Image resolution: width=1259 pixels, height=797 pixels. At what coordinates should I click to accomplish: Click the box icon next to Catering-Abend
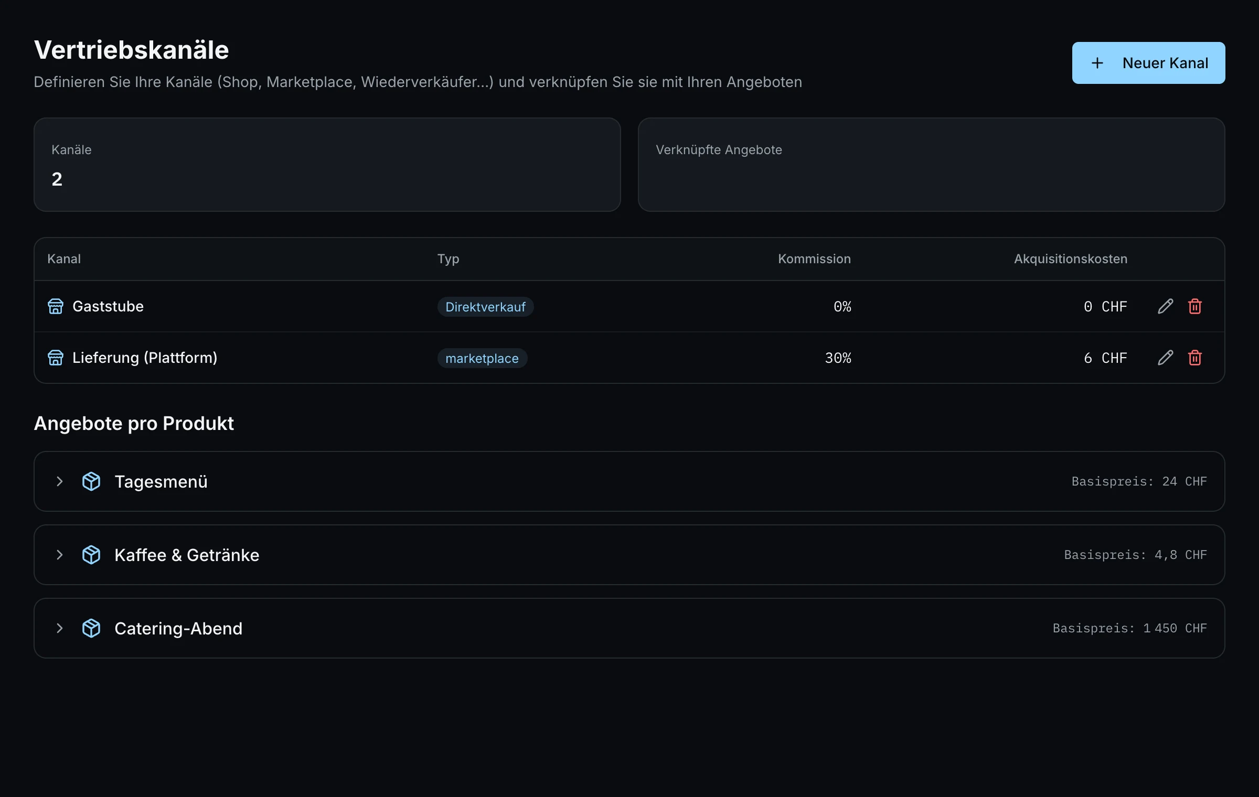coord(91,628)
